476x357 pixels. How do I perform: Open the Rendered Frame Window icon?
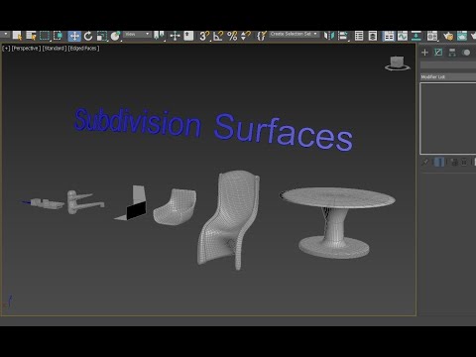pyautogui.click(x=462, y=36)
